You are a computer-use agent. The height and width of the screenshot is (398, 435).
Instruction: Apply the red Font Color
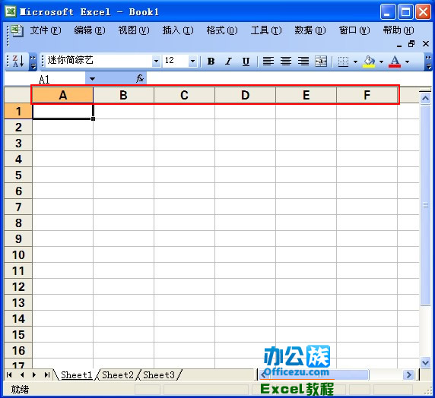coord(395,62)
